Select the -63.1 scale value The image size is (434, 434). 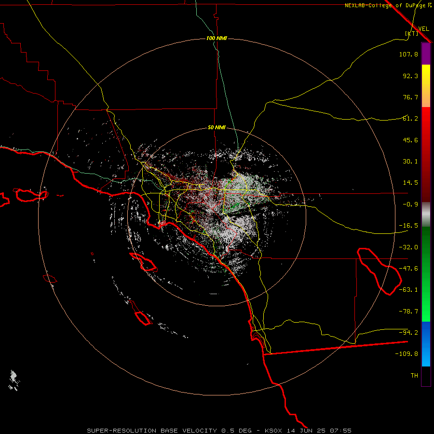408,290
